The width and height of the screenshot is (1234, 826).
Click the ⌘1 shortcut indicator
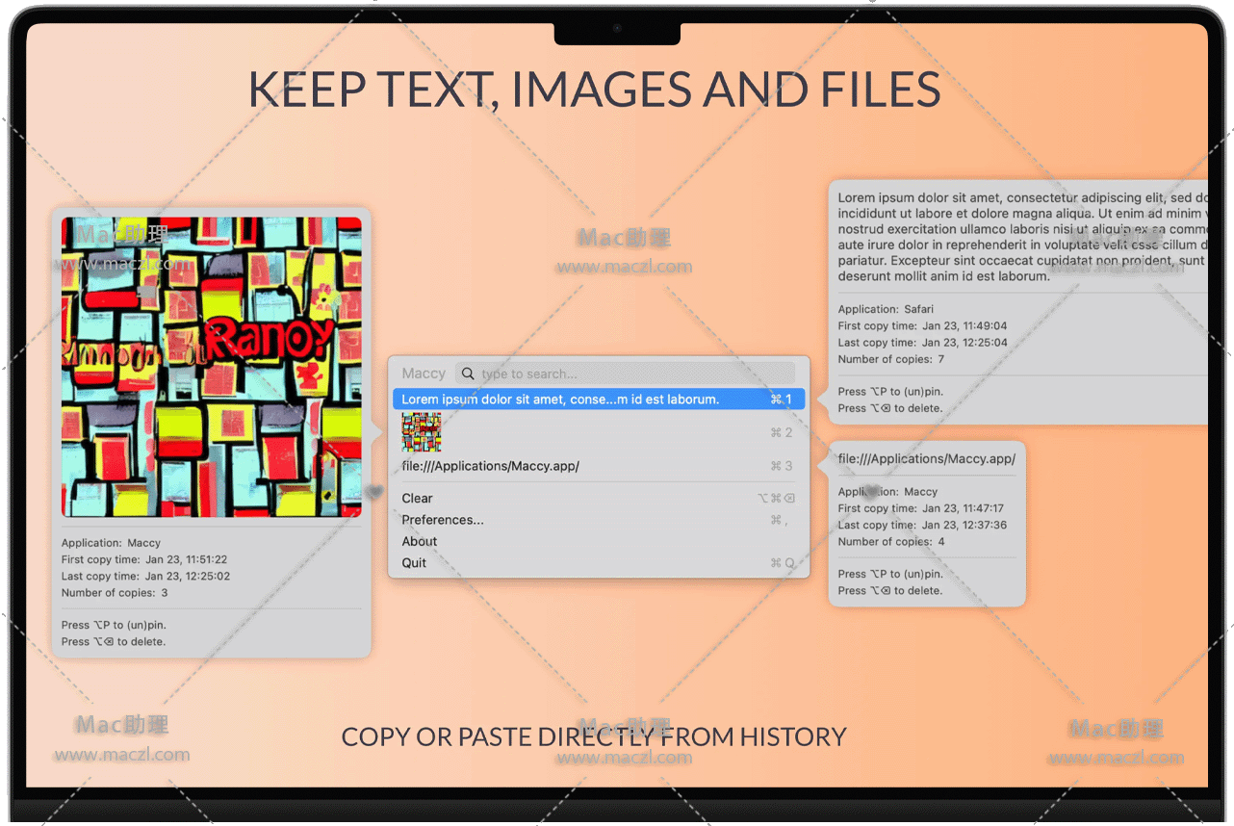click(781, 399)
